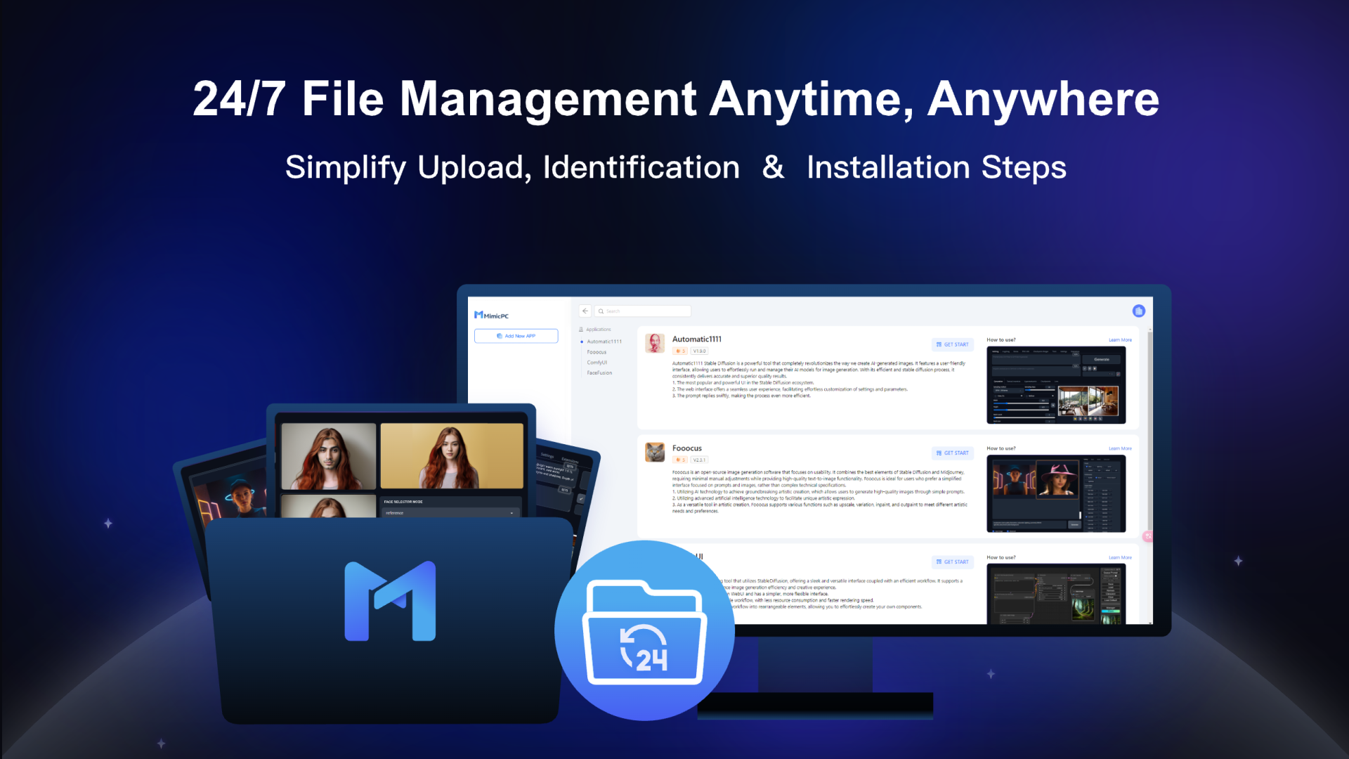Click the MimicPC logo in the sidebar
Viewport: 1349px width, 759px height.
point(491,316)
